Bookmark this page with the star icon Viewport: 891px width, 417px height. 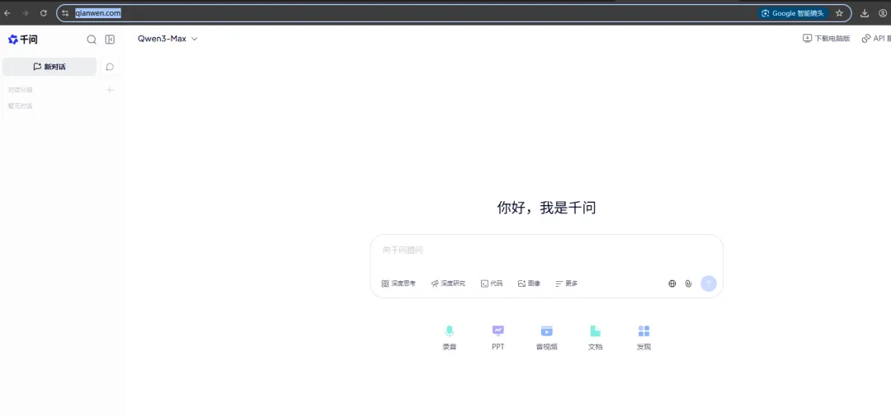(x=839, y=13)
